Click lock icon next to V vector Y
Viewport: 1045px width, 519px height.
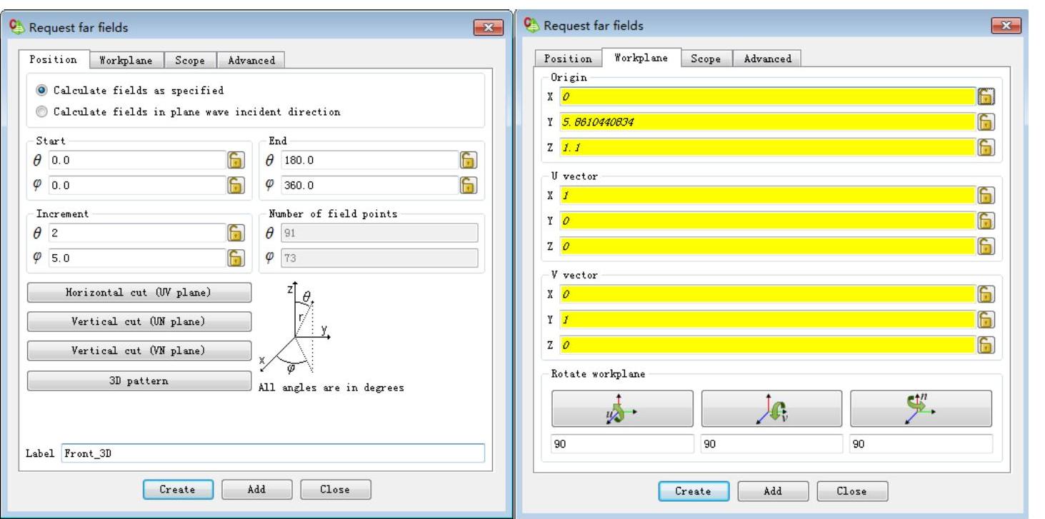coord(986,319)
